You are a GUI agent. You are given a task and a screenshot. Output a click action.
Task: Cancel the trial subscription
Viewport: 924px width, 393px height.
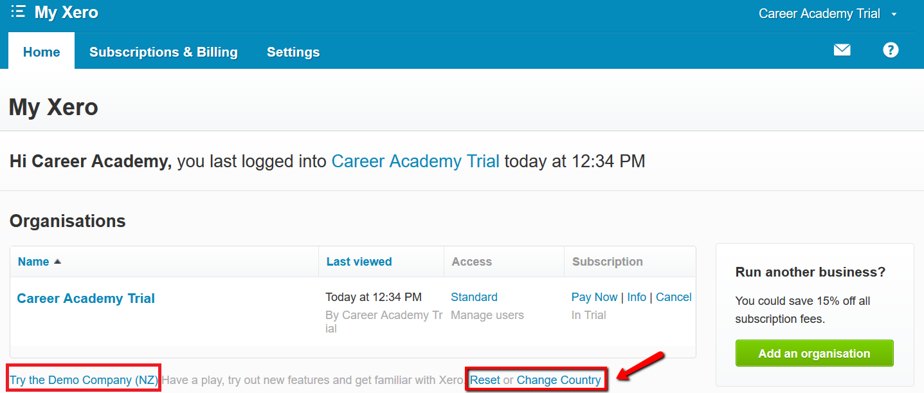coord(673,297)
